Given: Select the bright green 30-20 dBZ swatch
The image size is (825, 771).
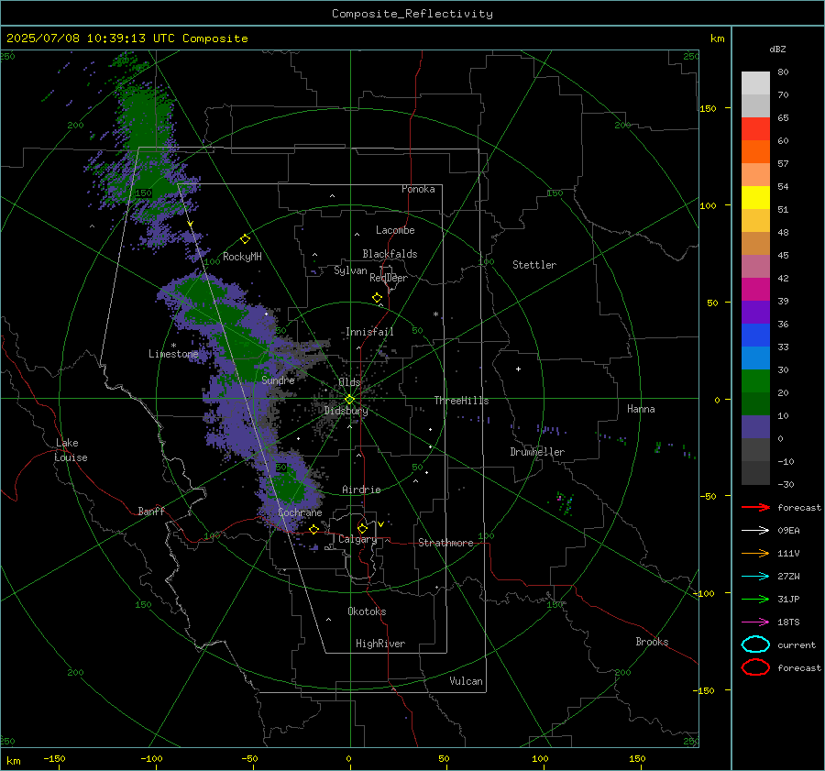Looking at the screenshot, I should tap(755, 381).
